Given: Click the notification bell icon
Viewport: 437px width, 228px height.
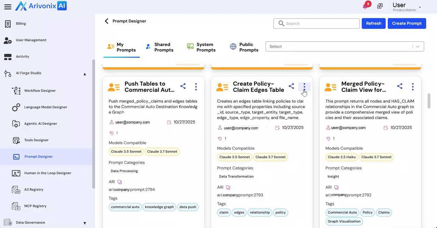Looking at the screenshot, I should [x=365, y=6].
